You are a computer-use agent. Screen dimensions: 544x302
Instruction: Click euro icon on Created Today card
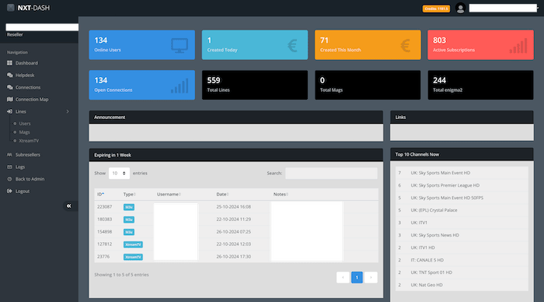point(292,45)
